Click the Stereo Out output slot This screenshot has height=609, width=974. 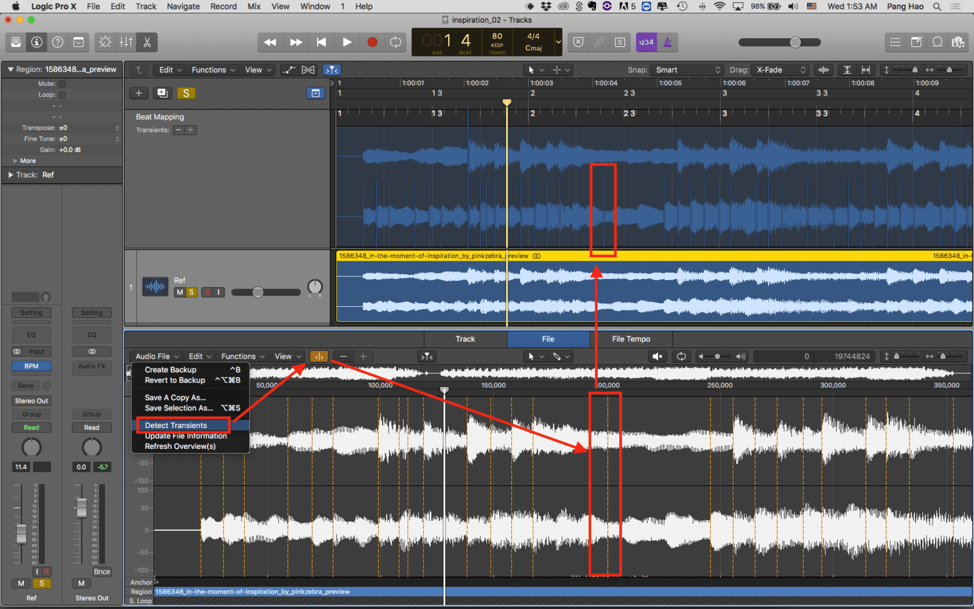32,401
